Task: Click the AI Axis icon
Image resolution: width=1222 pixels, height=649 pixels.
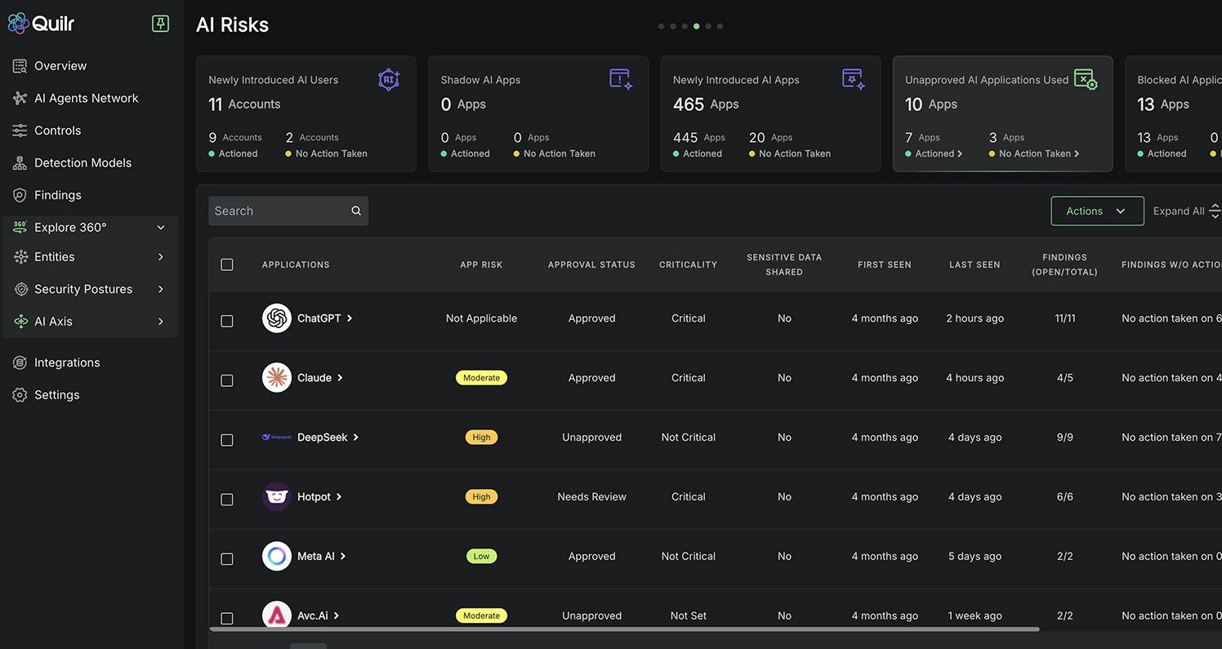Action: 20,322
